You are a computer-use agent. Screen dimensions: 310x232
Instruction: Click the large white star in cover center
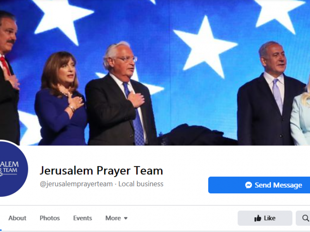(205, 46)
